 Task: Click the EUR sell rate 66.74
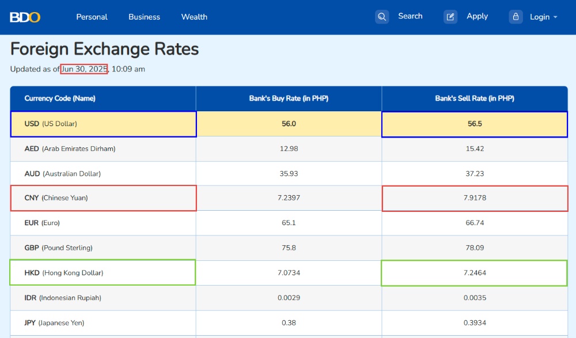(475, 223)
